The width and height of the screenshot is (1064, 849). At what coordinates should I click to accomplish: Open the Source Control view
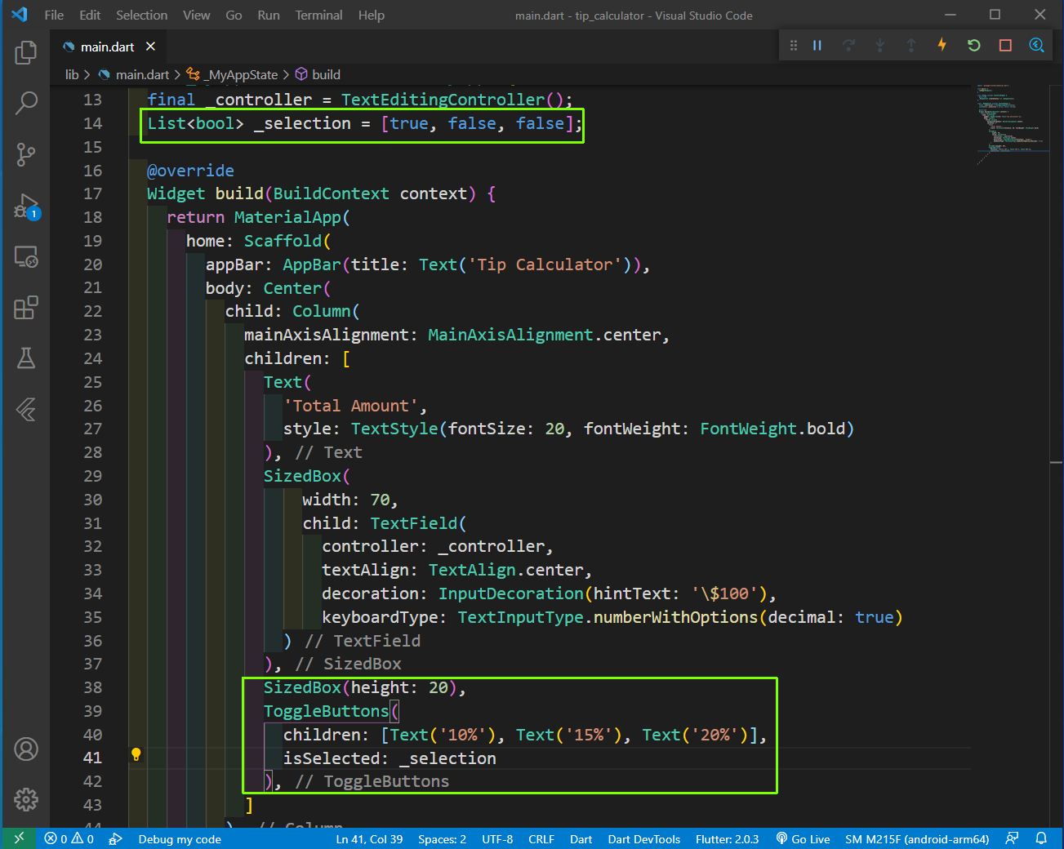click(x=26, y=154)
